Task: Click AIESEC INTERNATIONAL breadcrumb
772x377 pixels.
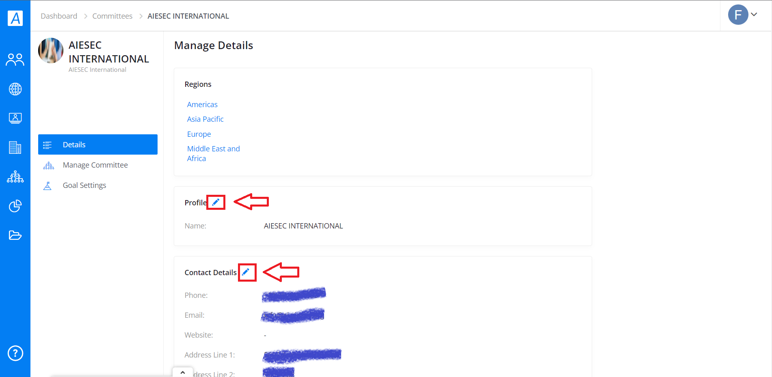Action: tap(188, 16)
